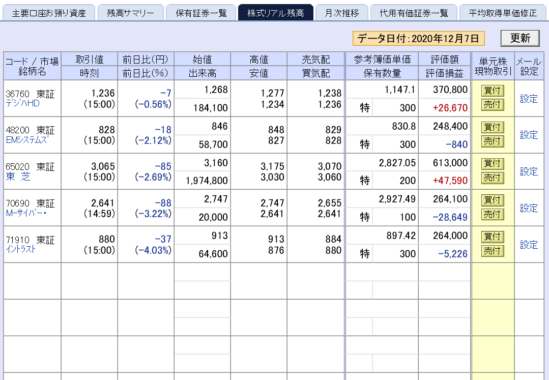The height and width of the screenshot is (380, 549).
Task: Switch to the 主要口座お預り資産 tab
Action: pyautogui.click(x=49, y=11)
